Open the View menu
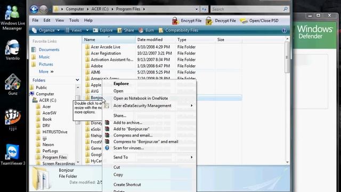This screenshot has height=192, width=341. point(60,20)
